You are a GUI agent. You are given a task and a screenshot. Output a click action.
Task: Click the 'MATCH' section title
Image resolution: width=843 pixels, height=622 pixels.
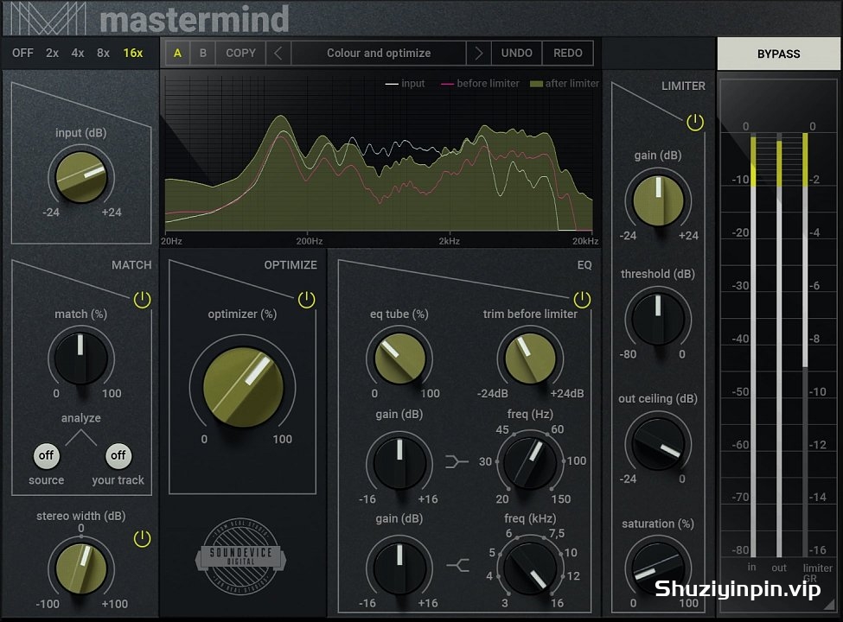click(131, 265)
